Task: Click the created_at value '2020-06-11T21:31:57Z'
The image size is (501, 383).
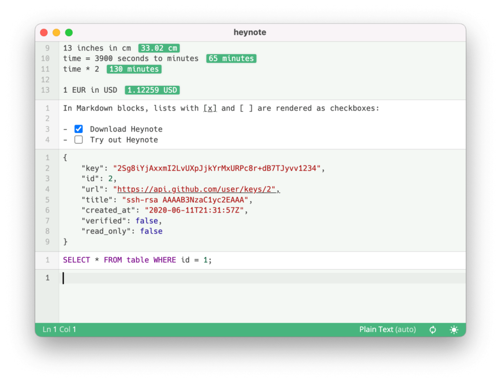Action: [x=194, y=210]
